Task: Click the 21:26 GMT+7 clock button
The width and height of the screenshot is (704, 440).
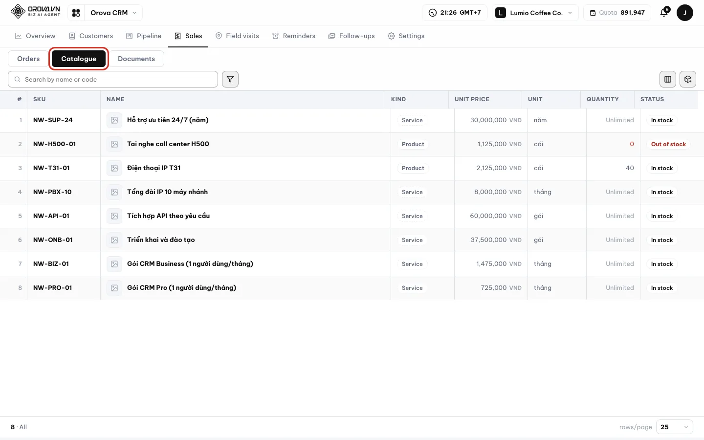Action: point(455,13)
